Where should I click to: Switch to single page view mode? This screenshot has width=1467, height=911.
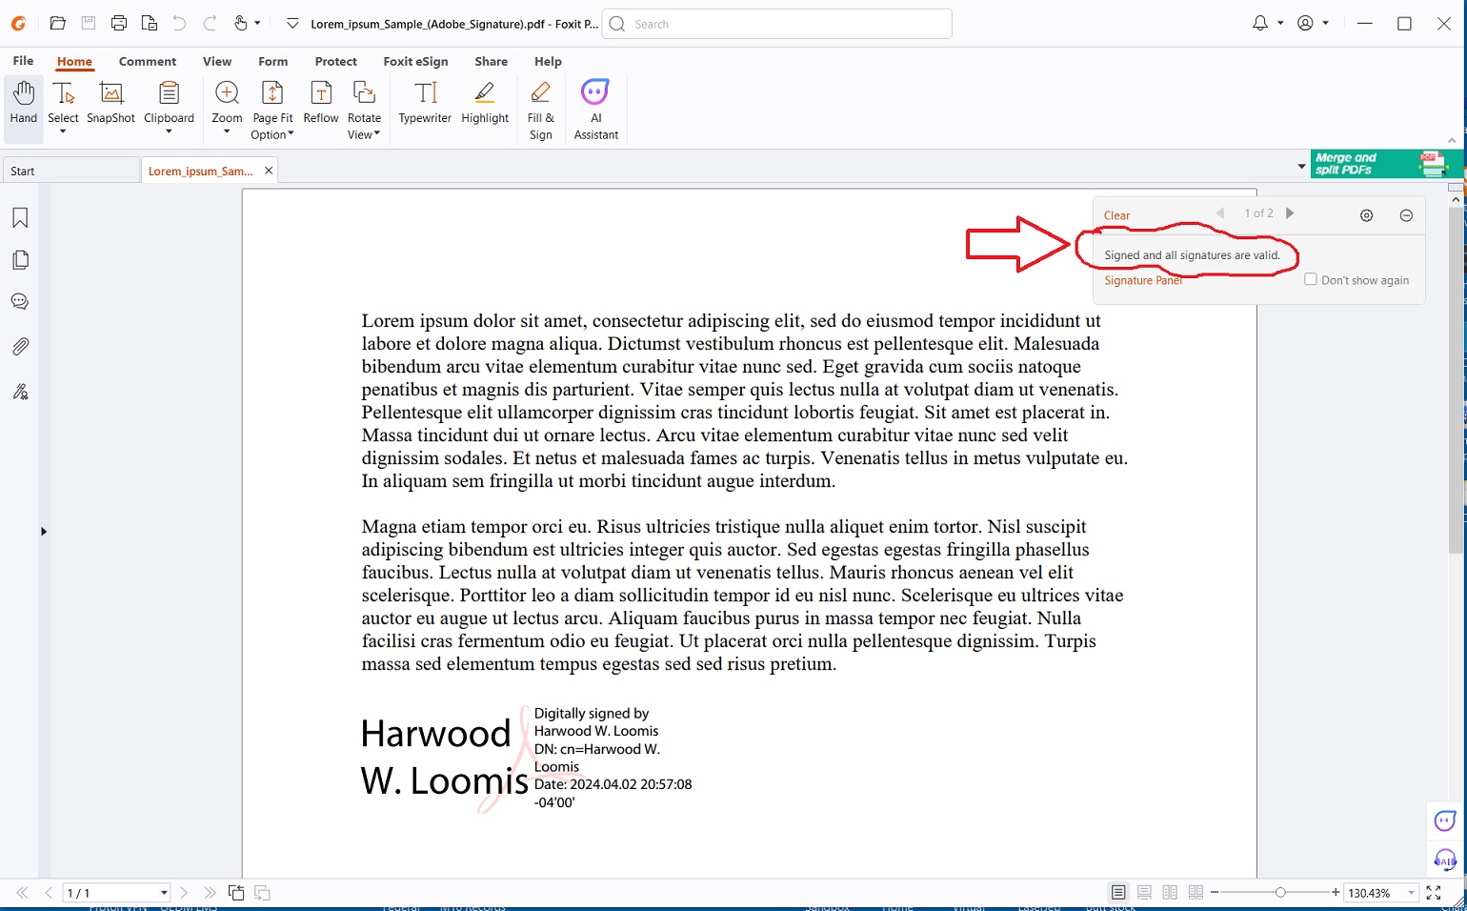[1118, 893]
